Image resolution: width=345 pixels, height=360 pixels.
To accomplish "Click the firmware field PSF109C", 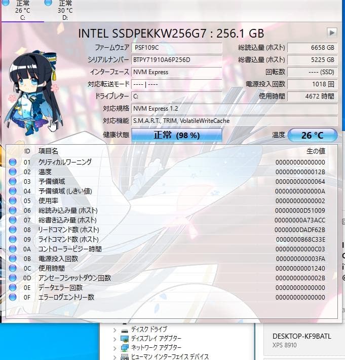I will tap(177, 48).
